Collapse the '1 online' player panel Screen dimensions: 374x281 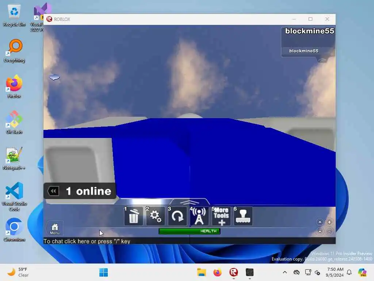(x=53, y=191)
